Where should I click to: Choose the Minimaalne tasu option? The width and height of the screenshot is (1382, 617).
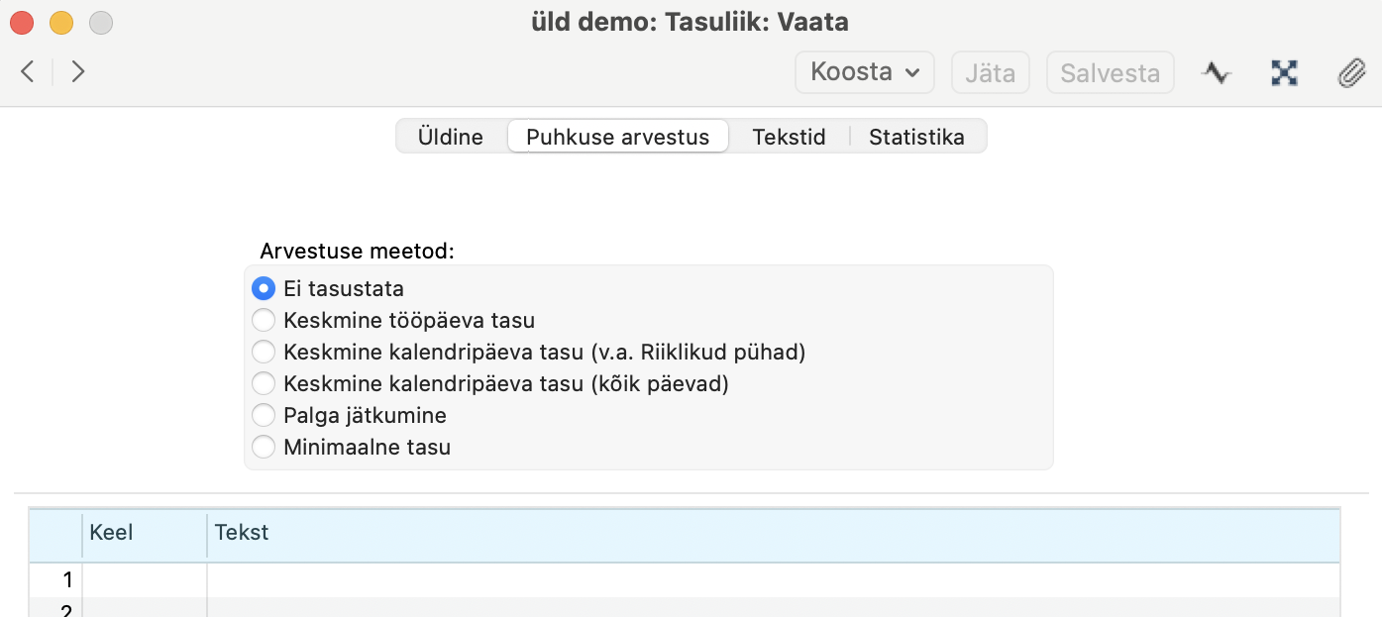click(263, 448)
